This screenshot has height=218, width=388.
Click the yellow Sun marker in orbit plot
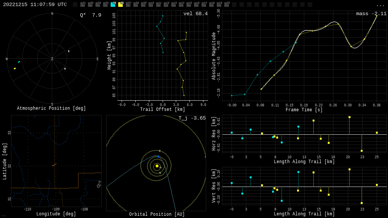pyautogui.click(x=157, y=166)
